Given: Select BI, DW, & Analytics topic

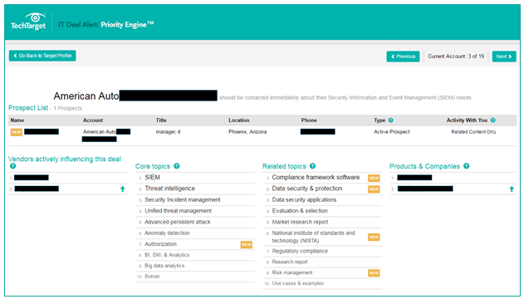Looking at the screenshot, I should 167,255.
